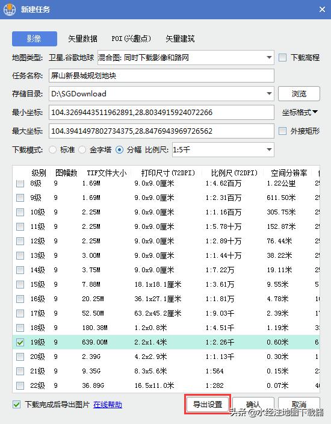Image resolution: width=331 pixels, height=424 pixels.
Task: Check the 18级 level checkbox
Action: coord(20,328)
